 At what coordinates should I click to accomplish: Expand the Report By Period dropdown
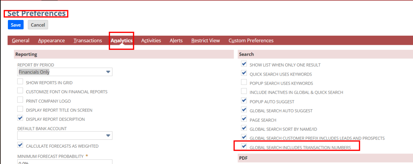click(x=65, y=72)
